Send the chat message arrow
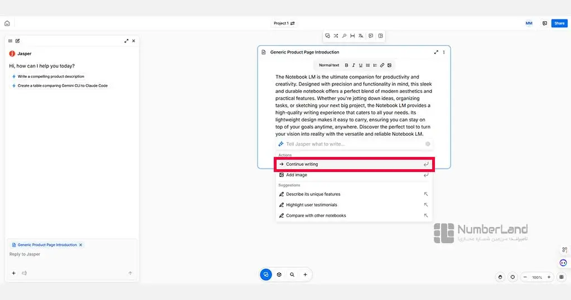This screenshot has height=300, width=571. pos(130,273)
